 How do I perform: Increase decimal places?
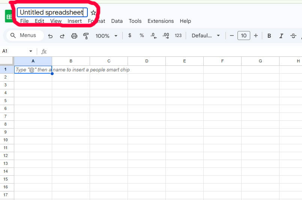[x=166, y=36]
